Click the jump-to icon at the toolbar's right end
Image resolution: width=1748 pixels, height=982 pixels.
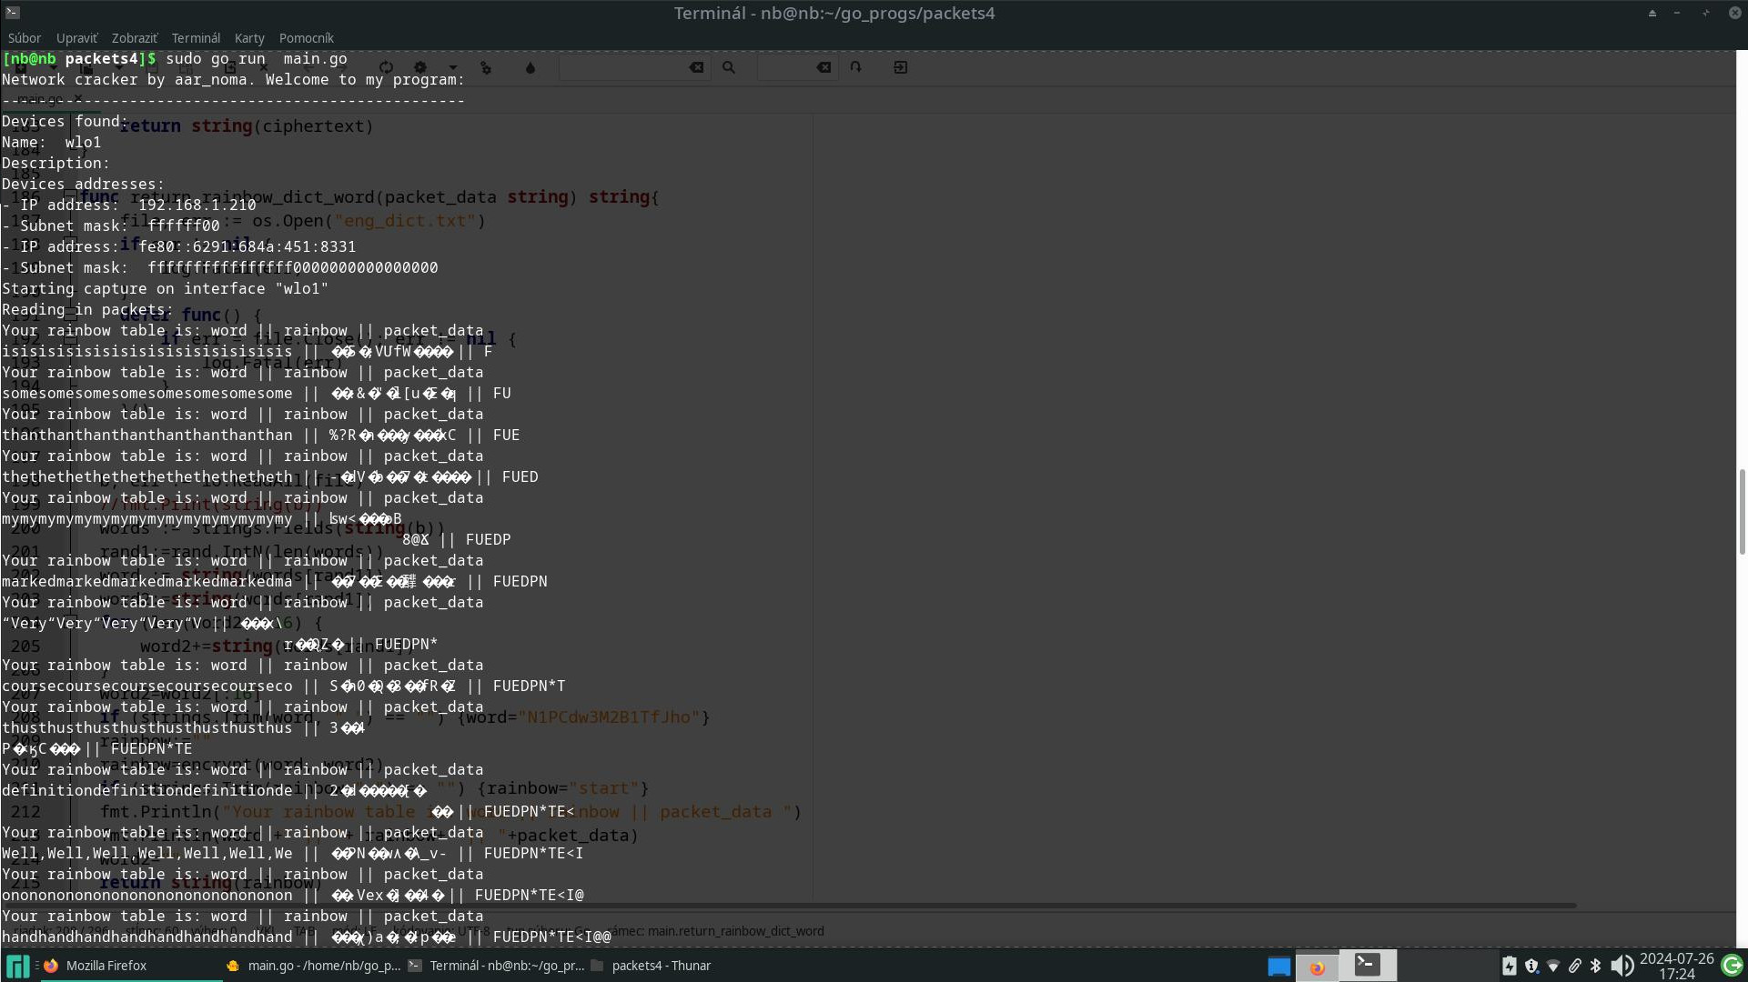901,67
